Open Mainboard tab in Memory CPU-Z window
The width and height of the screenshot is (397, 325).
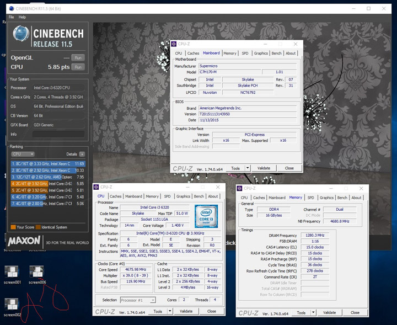click(277, 198)
